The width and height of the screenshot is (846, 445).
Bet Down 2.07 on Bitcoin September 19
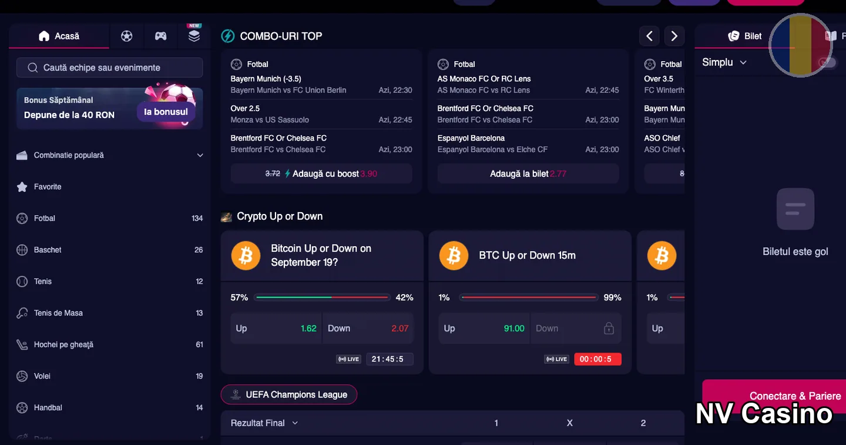click(x=368, y=329)
